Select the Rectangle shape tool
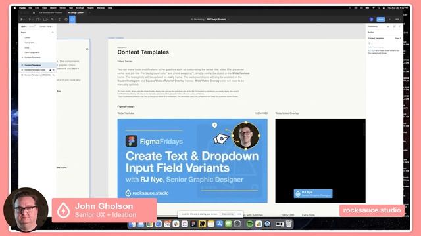This screenshot has height=236, width=421. pos(45,20)
